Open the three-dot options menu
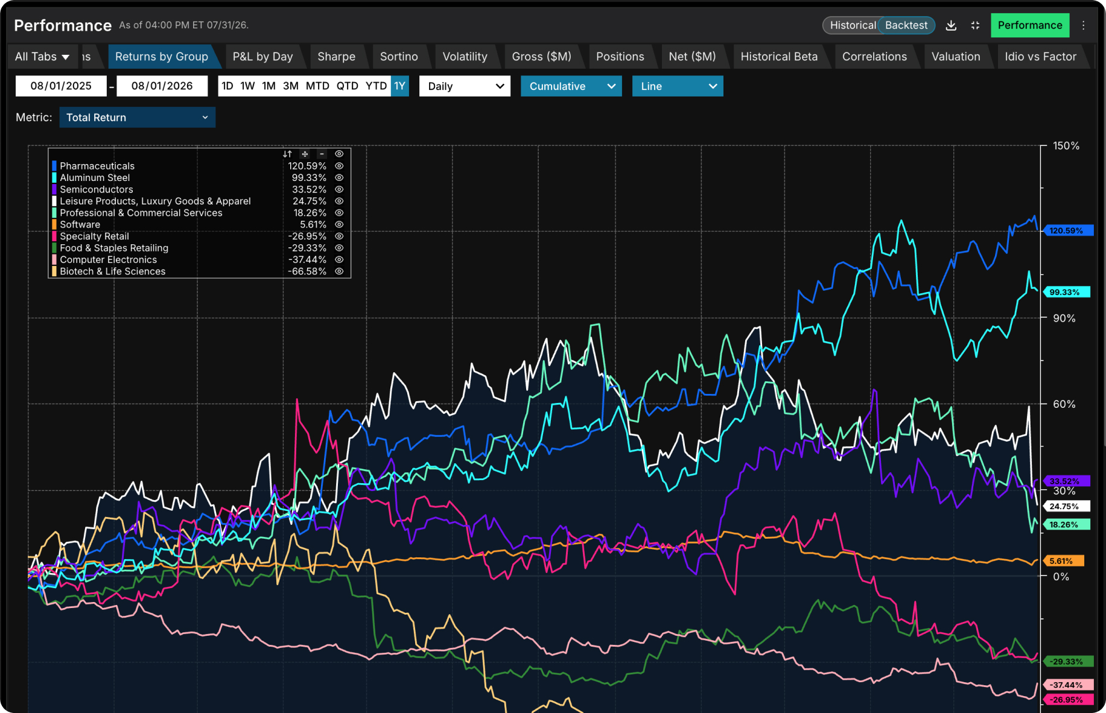The height and width of the screenshot is (713, 1106). 1084,25
